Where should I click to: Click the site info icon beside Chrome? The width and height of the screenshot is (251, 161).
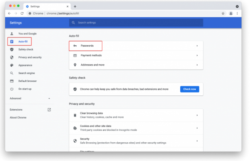tap(30, 14)
